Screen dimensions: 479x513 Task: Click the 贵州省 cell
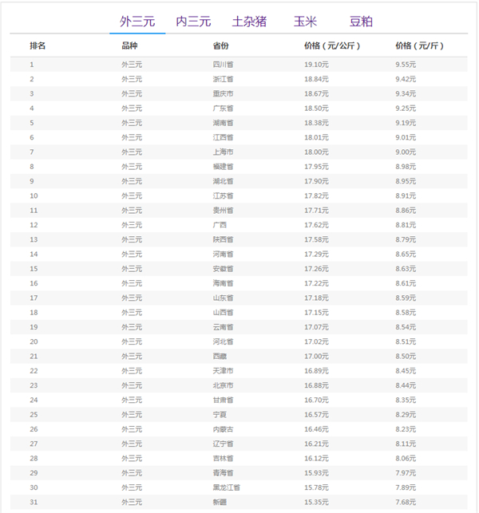(223, 211)
